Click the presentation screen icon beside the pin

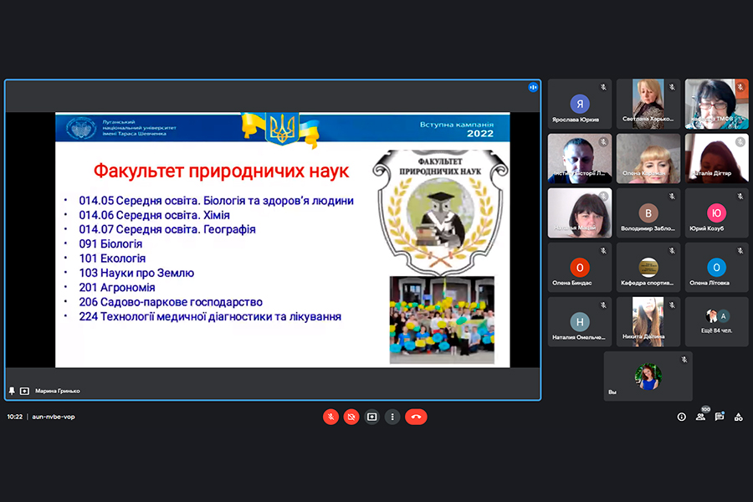click(x=24, y=391)
